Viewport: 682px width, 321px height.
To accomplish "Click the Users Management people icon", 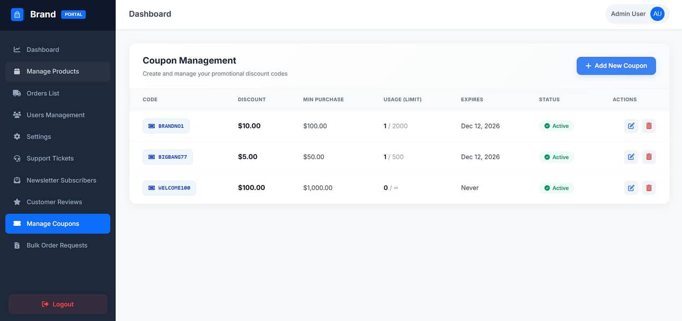I will click(17, 115).
